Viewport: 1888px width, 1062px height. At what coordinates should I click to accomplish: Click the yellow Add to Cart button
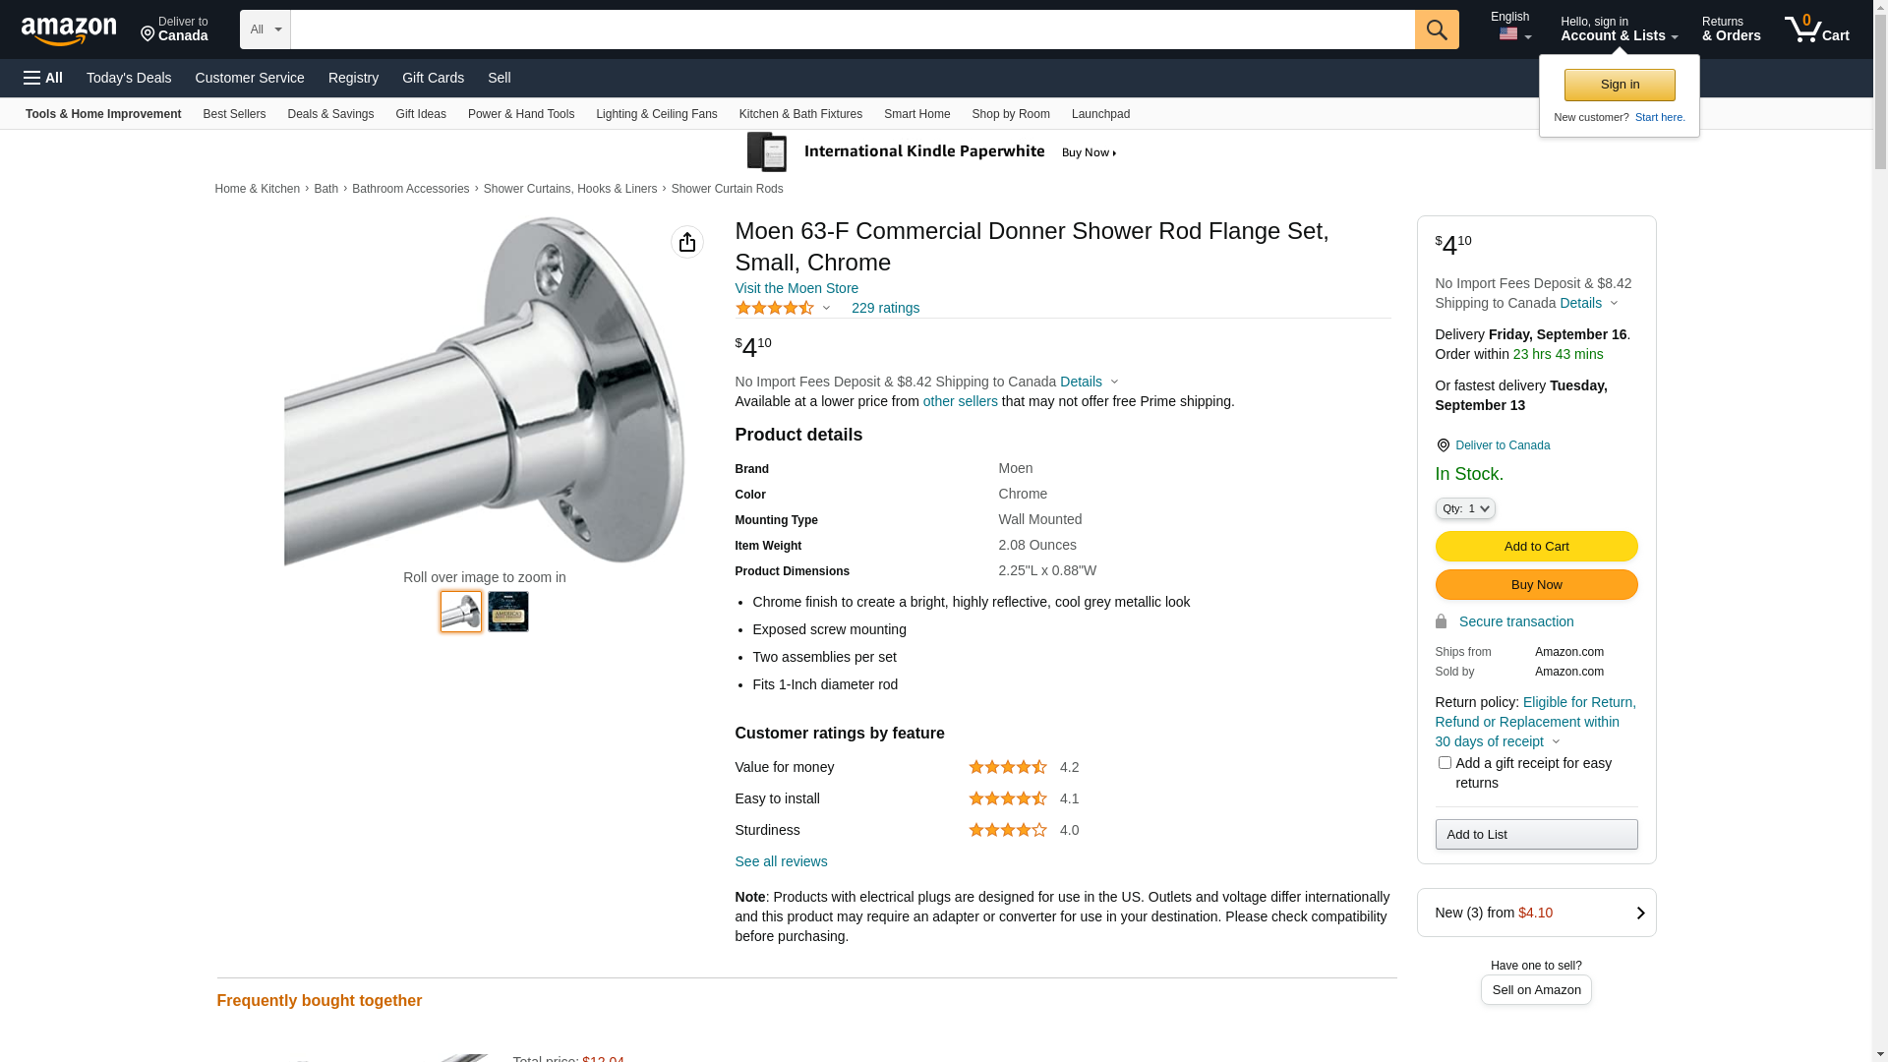click(x=1536, y=547)
